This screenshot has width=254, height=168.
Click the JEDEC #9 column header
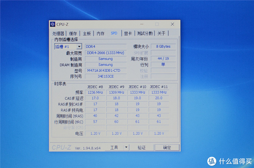tap(116, 87)
